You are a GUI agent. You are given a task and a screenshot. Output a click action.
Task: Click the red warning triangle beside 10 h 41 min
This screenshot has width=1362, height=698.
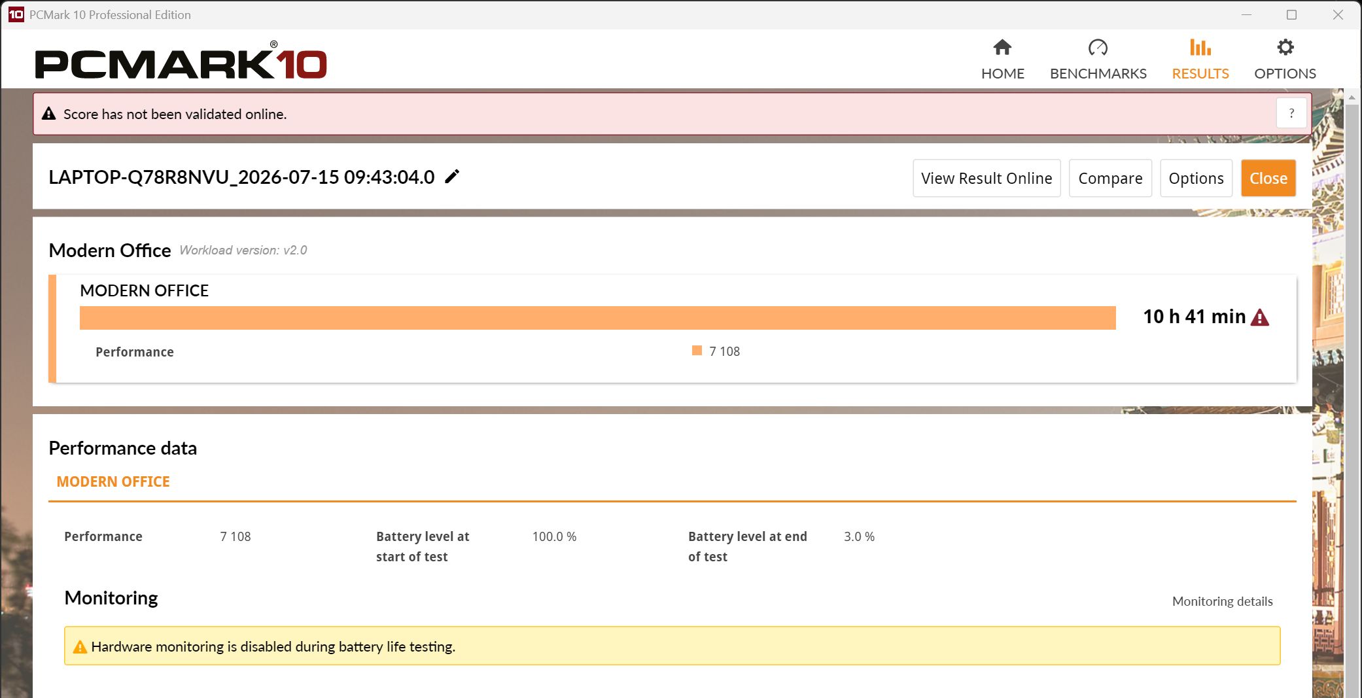pos(1260,317)
